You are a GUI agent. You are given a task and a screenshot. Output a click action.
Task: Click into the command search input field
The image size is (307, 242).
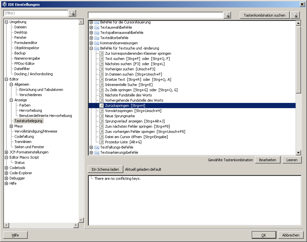pyautogui.click(x=155, y=15)
